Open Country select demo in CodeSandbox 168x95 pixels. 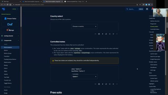(x=99, y=34)
